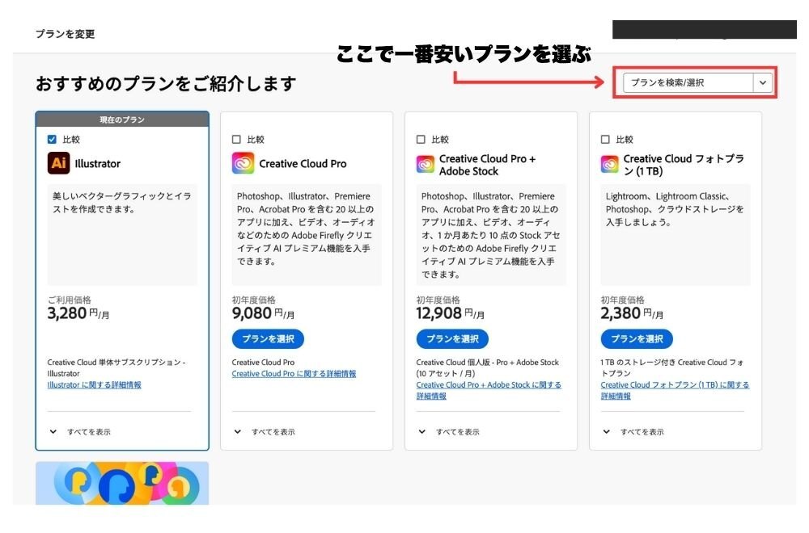This screenshot has height=533, width=809.
Task: Click the 12,908 円/月 price text
Action: (451, 313)
